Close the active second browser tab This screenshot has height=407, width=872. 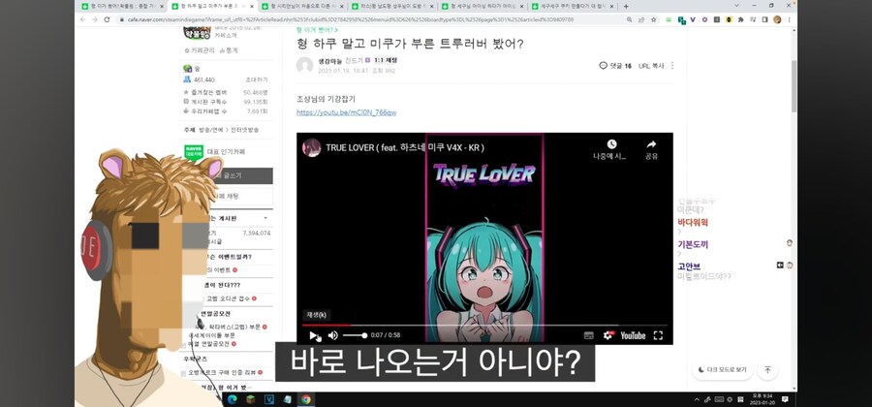point(251,6)
